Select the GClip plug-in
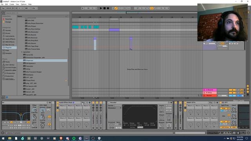 [28, 69]
